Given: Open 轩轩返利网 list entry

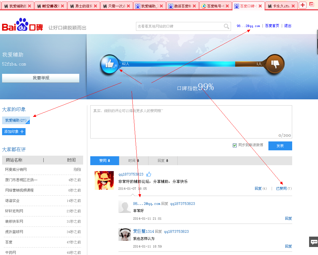Looking at the screenshot, I should [14, 211].
